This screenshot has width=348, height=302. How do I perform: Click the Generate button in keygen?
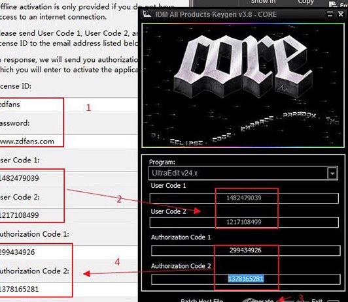[x=260, y=300]
